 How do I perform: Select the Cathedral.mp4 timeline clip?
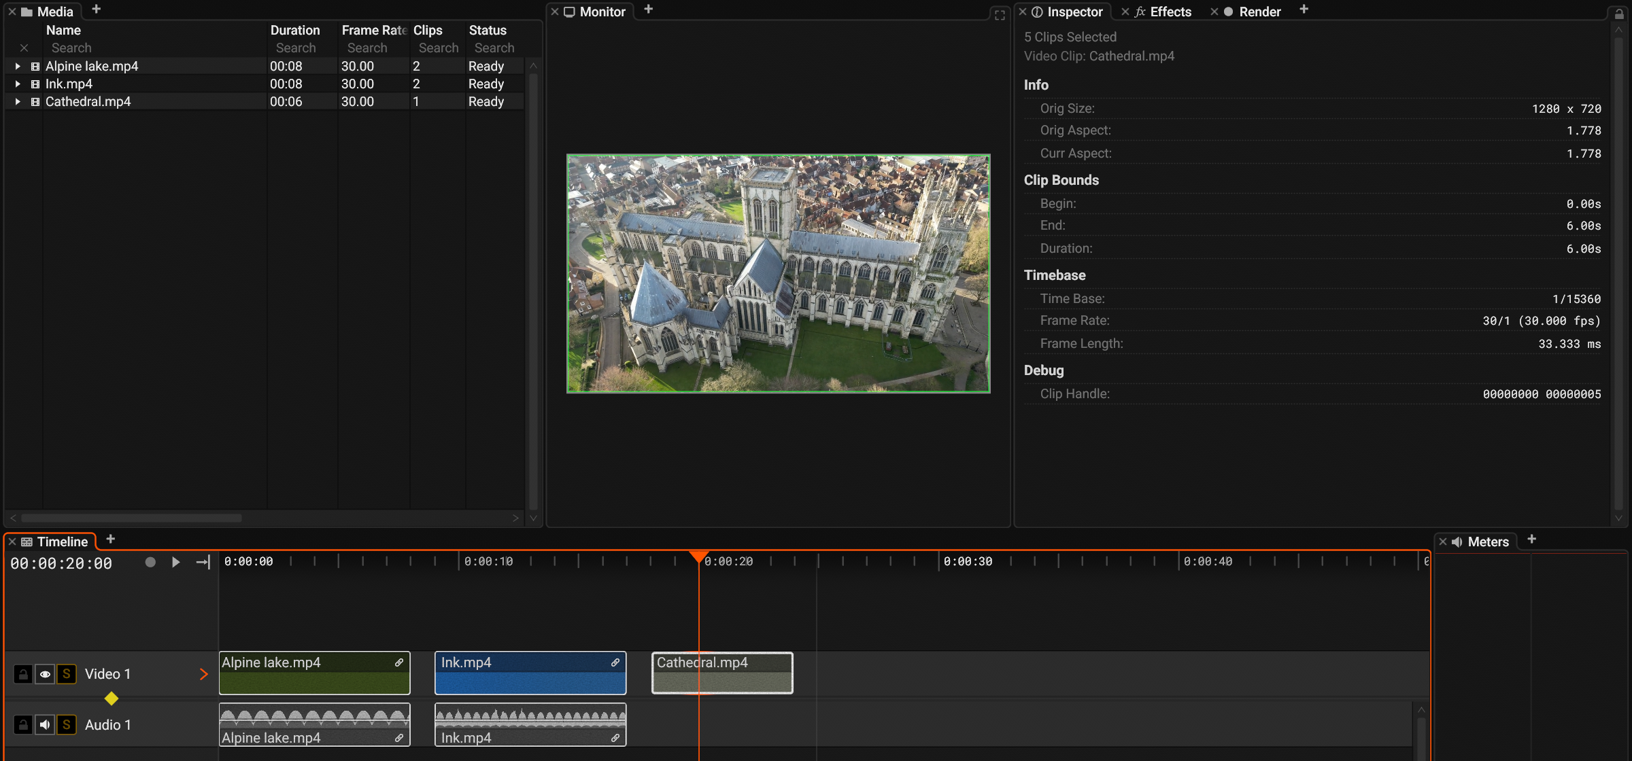tap(722, 673)
